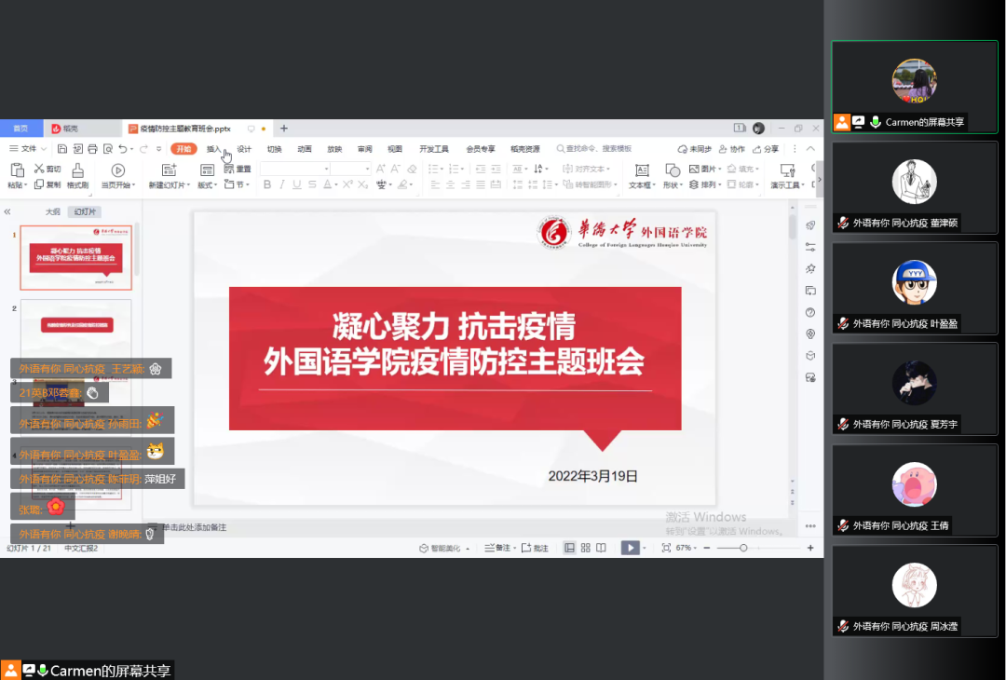Insert a 图片 (Picture)
Image resolution: width=1006 pixels, height=680 pixels.
click(x=701, y=169)
